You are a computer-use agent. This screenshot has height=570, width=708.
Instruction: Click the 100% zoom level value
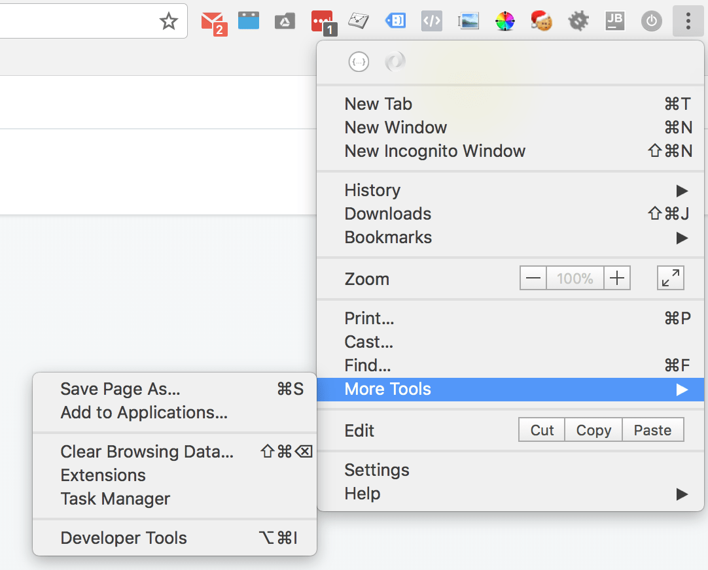575,278
